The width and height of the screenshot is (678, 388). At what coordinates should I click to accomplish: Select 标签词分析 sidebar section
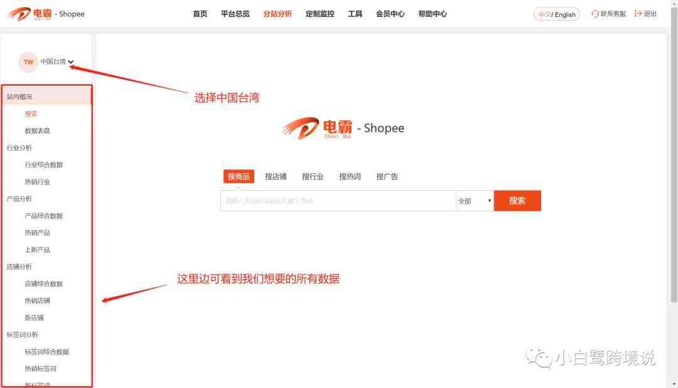click(x=23, y=335)
